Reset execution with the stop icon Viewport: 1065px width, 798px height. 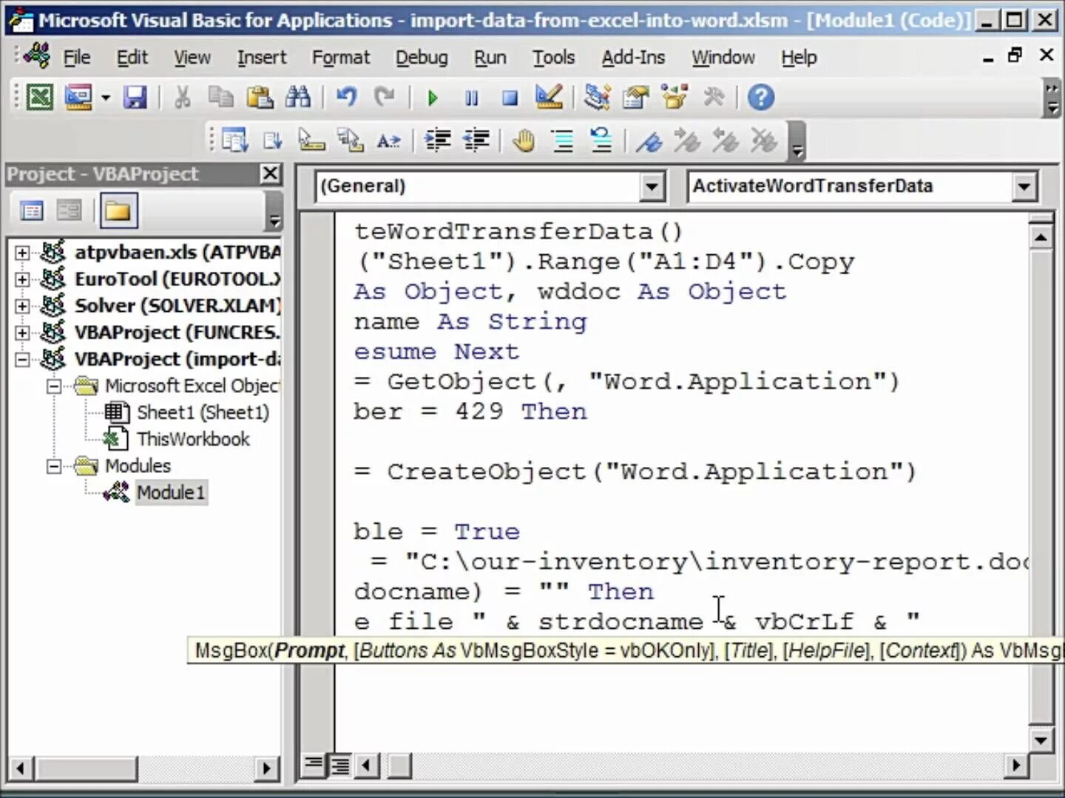[510, 98]
